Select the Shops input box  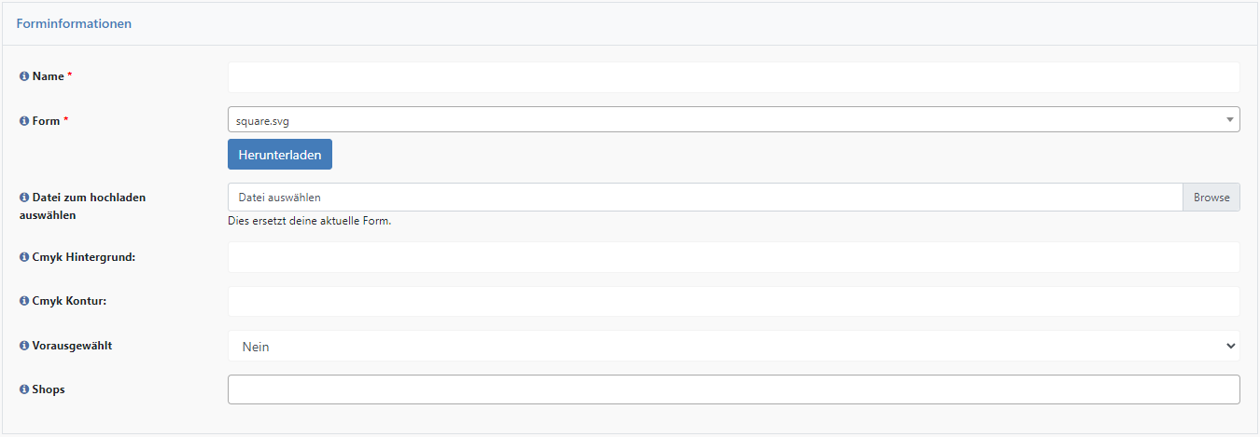734,389
